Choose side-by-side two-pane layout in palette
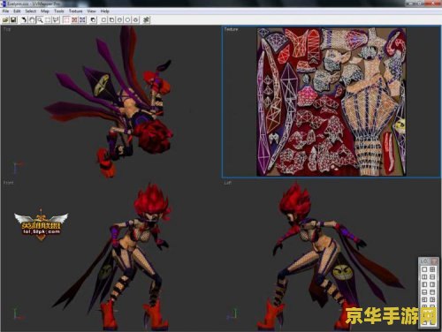This screenshot has height=332, width=442. [x=424, y=277]
